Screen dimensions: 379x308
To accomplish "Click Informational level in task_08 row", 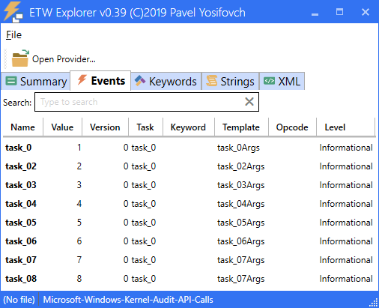I will click(x=346, y=279).
